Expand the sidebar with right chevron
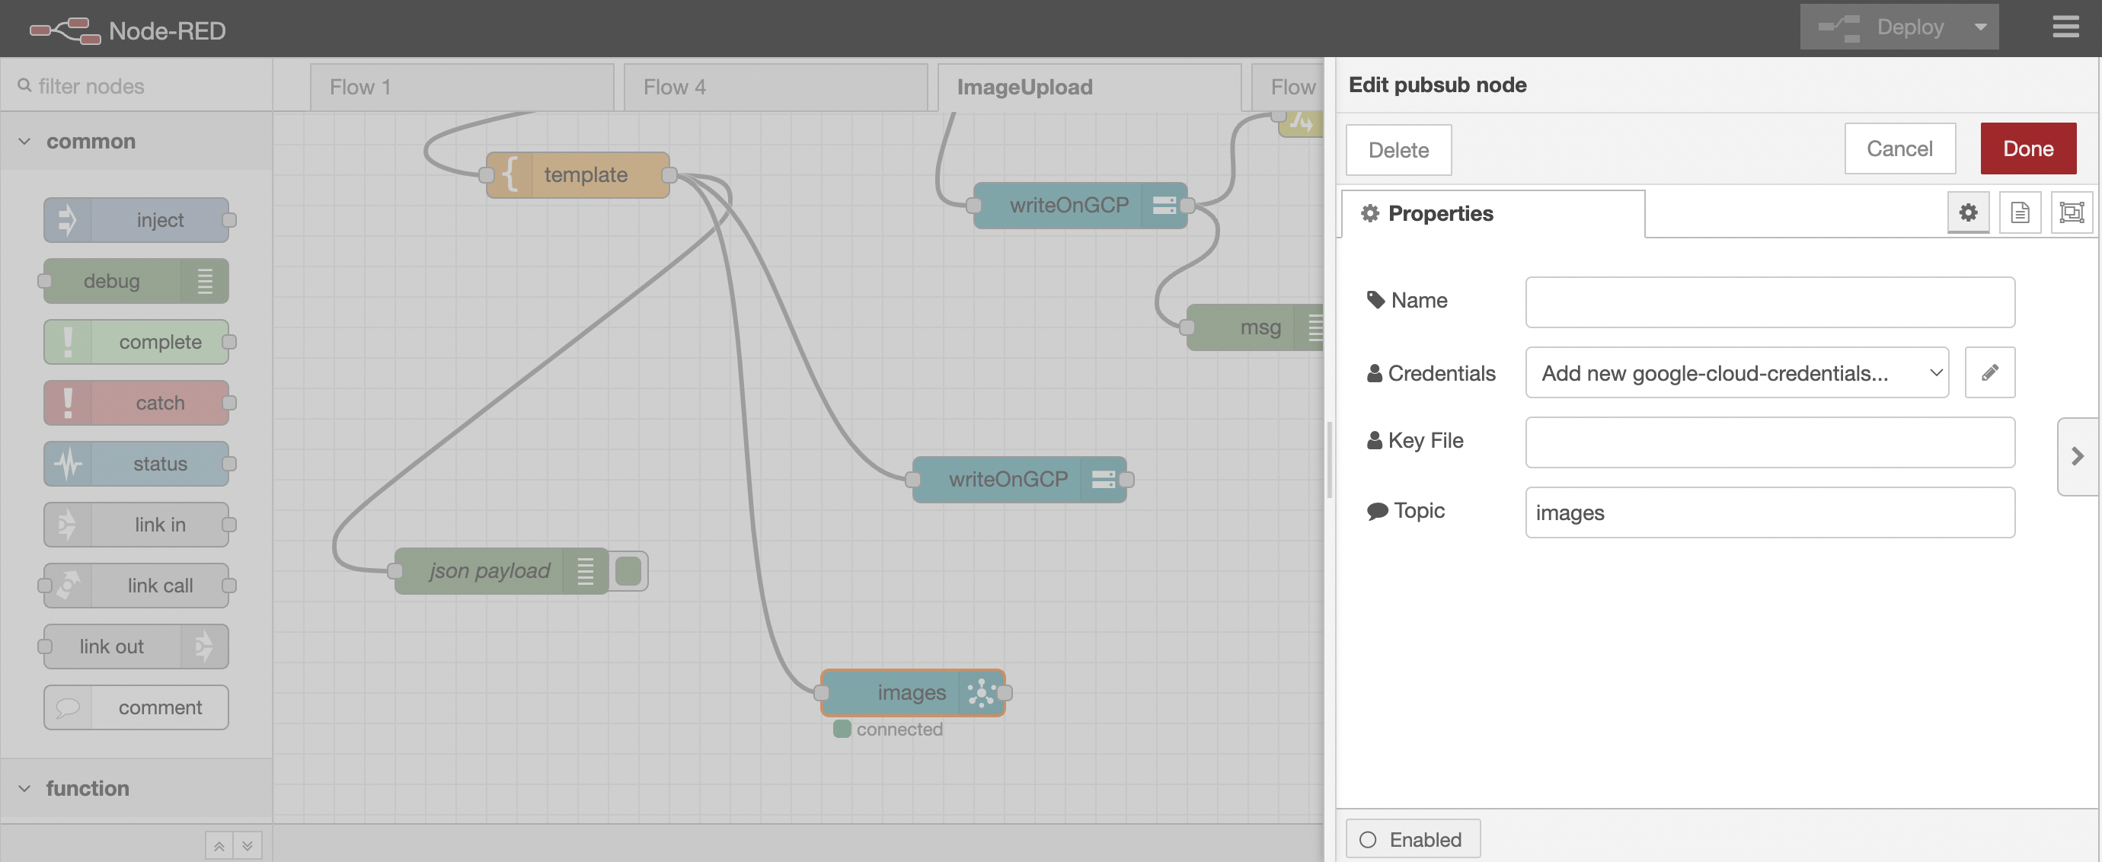Viewport: 2102px width, 862px height. (x=2078, y=456)
